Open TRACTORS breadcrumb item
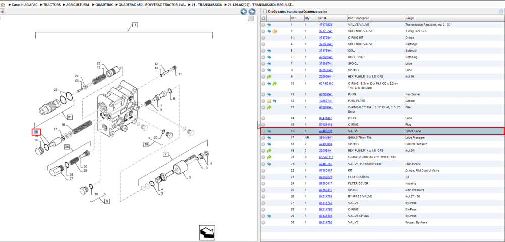The image size is (505, 242). click(x=52, y=5)
